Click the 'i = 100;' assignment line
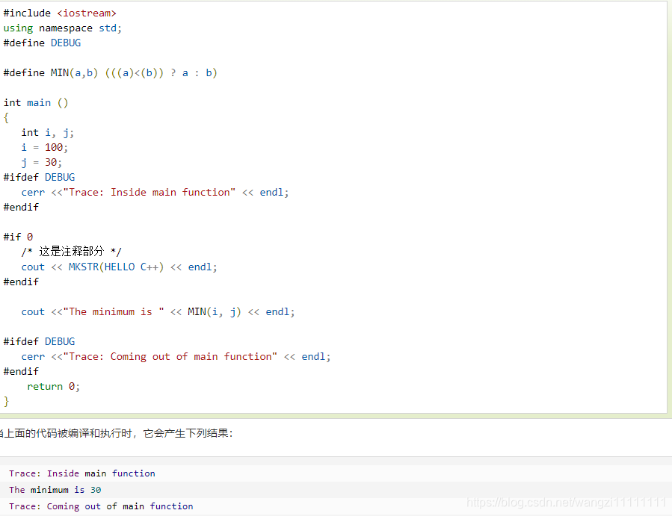 45,148
